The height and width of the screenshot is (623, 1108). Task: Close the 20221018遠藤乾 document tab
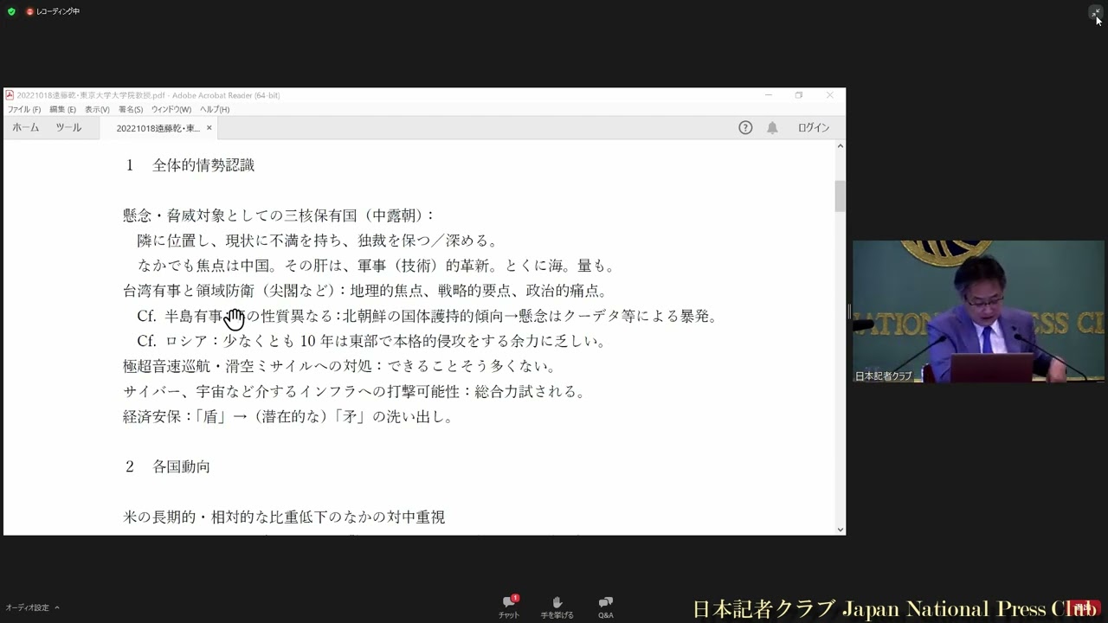[209, 128]
